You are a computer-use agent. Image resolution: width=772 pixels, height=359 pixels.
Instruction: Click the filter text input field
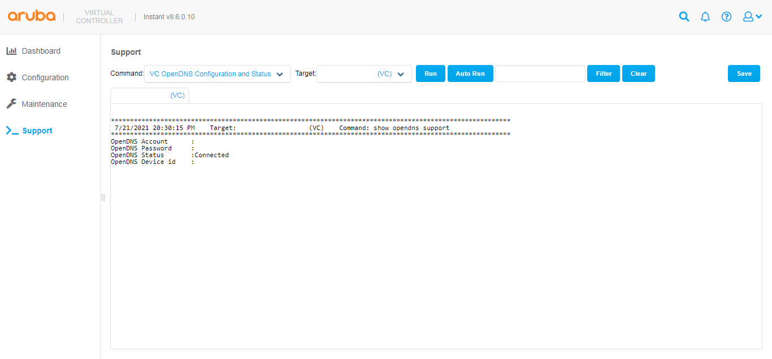coord(540,73)
